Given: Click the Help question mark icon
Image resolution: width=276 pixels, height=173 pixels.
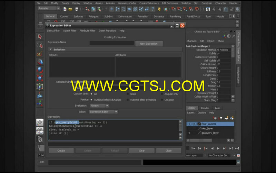Looking at the screenshot, I should [153, 9].
